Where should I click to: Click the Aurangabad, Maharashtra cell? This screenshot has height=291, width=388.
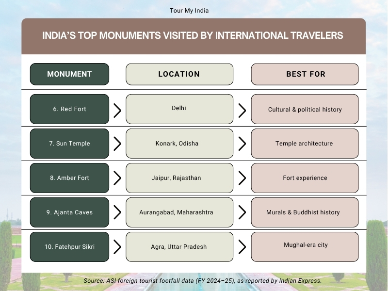point(179,212)
